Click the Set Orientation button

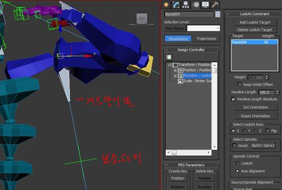tap(256, 107)
